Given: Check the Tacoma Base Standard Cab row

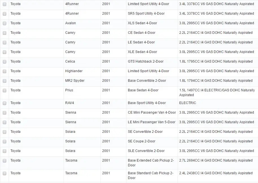Looking at the screenshot, I should (5, 173).
